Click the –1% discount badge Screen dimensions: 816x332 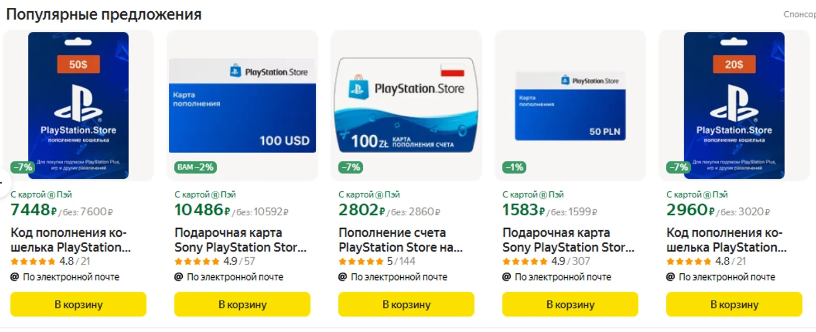[x=514, y=167]
